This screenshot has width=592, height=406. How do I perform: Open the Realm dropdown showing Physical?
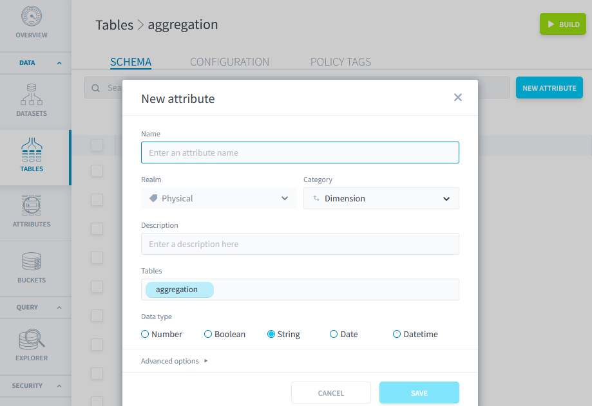point(219,198)
